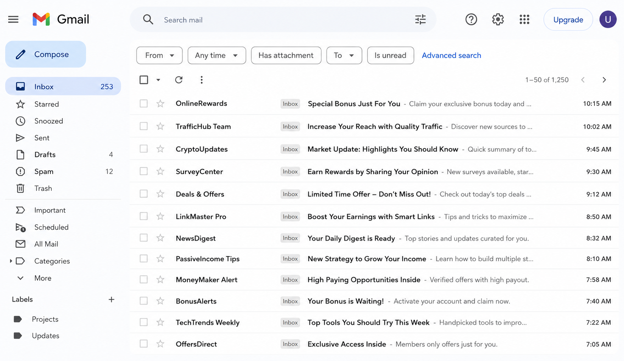Open the user account avatar

(x=608, y=19)
